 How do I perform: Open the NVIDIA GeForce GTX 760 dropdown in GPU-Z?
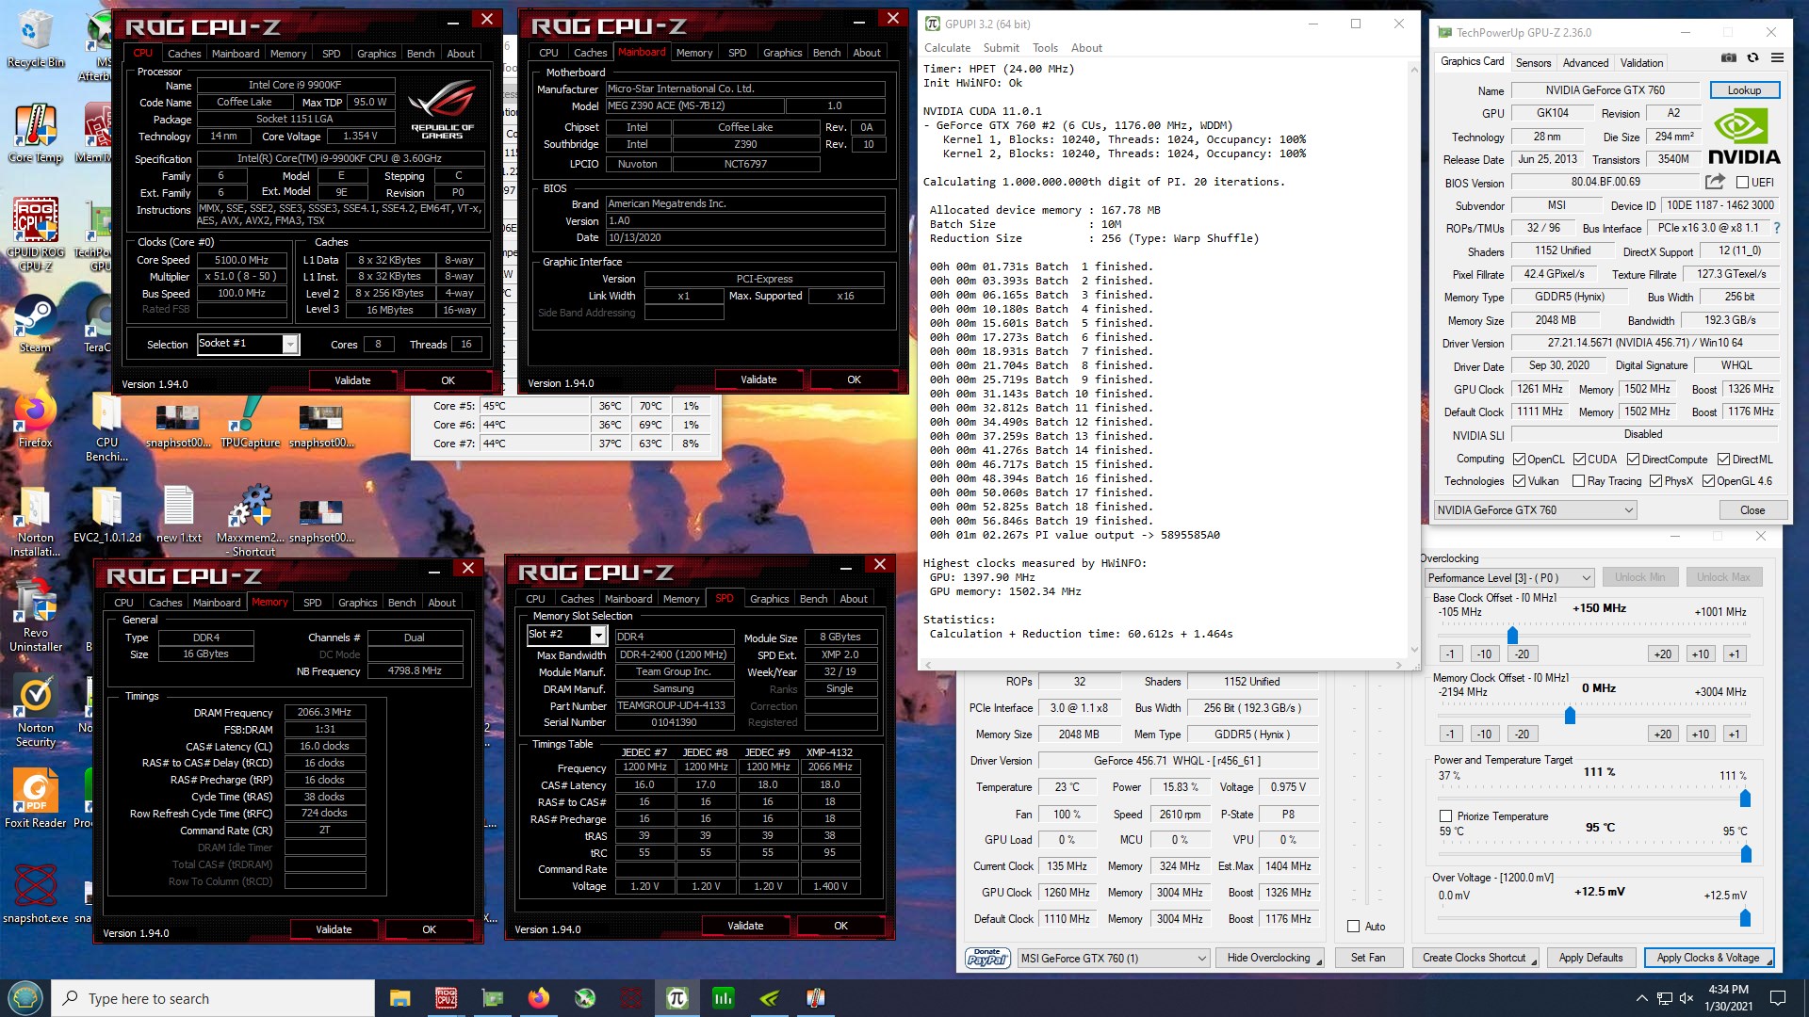pos(1535,510)
